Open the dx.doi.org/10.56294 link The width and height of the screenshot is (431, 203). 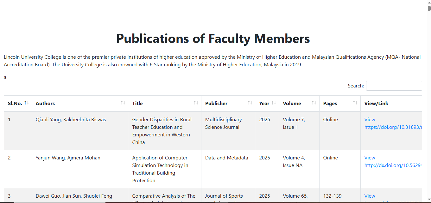pyautogui.click(x=393, y=165)
